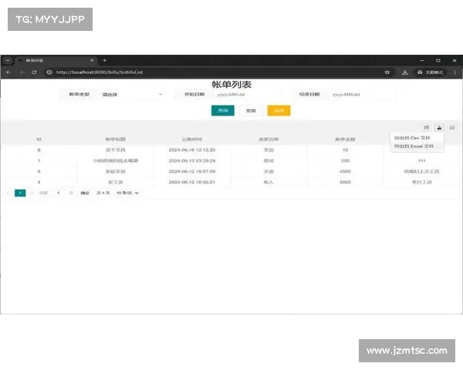Open browser three-dot menu
The image size is (463, 370).
[455, 72]
